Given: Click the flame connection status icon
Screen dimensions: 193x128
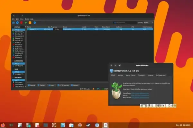Looking at the screenshot, I should click(93, 89).
